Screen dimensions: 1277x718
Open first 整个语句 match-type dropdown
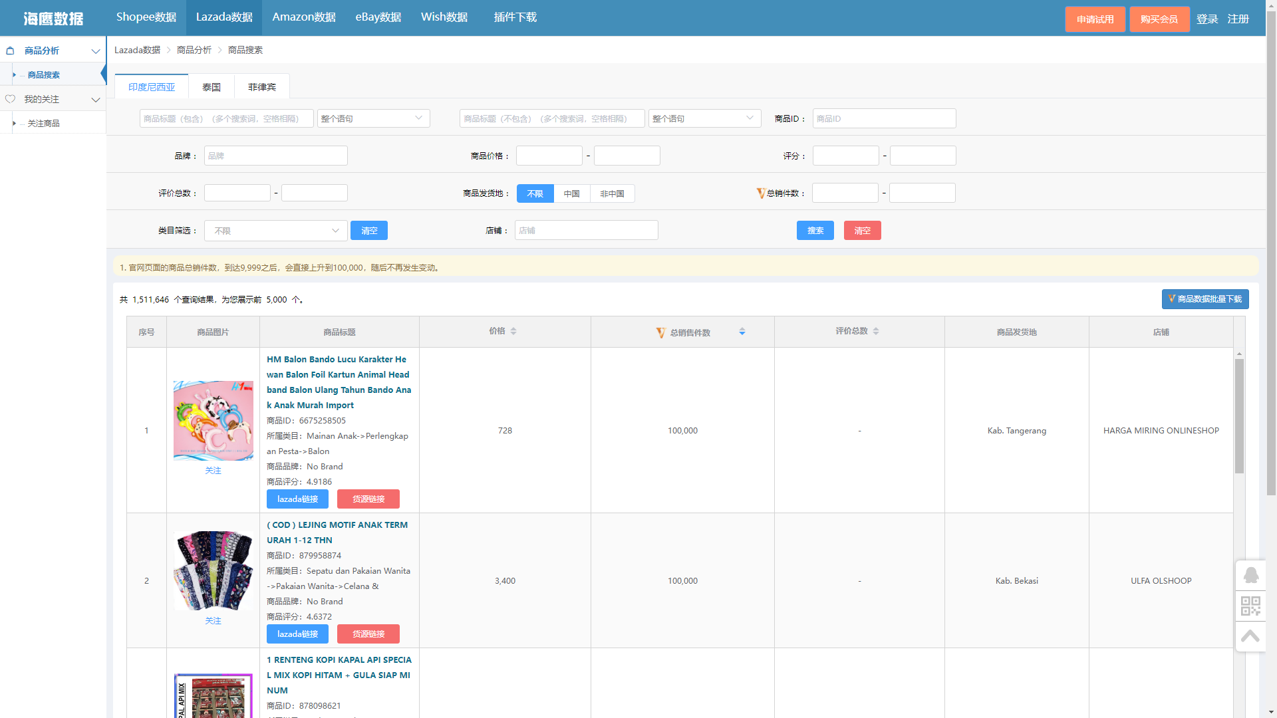(373, 118)
